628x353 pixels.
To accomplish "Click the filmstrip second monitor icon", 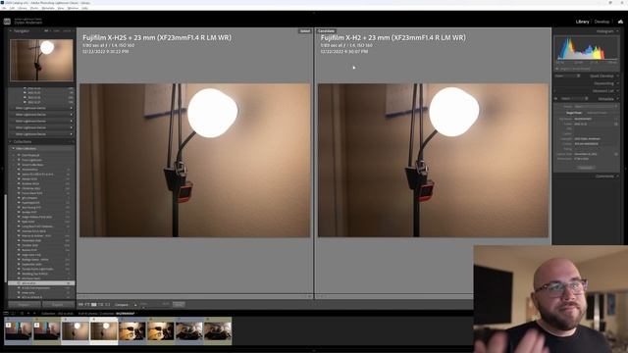I will (13, 314).
